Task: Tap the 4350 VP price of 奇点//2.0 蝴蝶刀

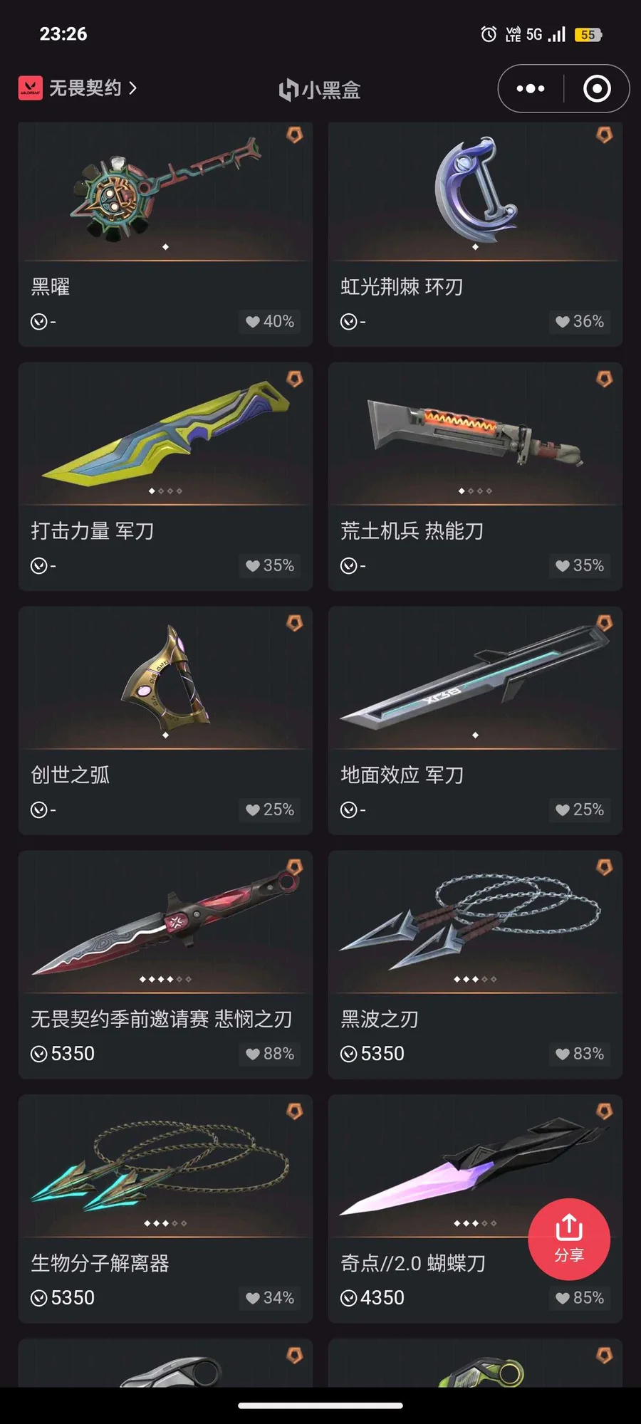Action: (372, 1298)
